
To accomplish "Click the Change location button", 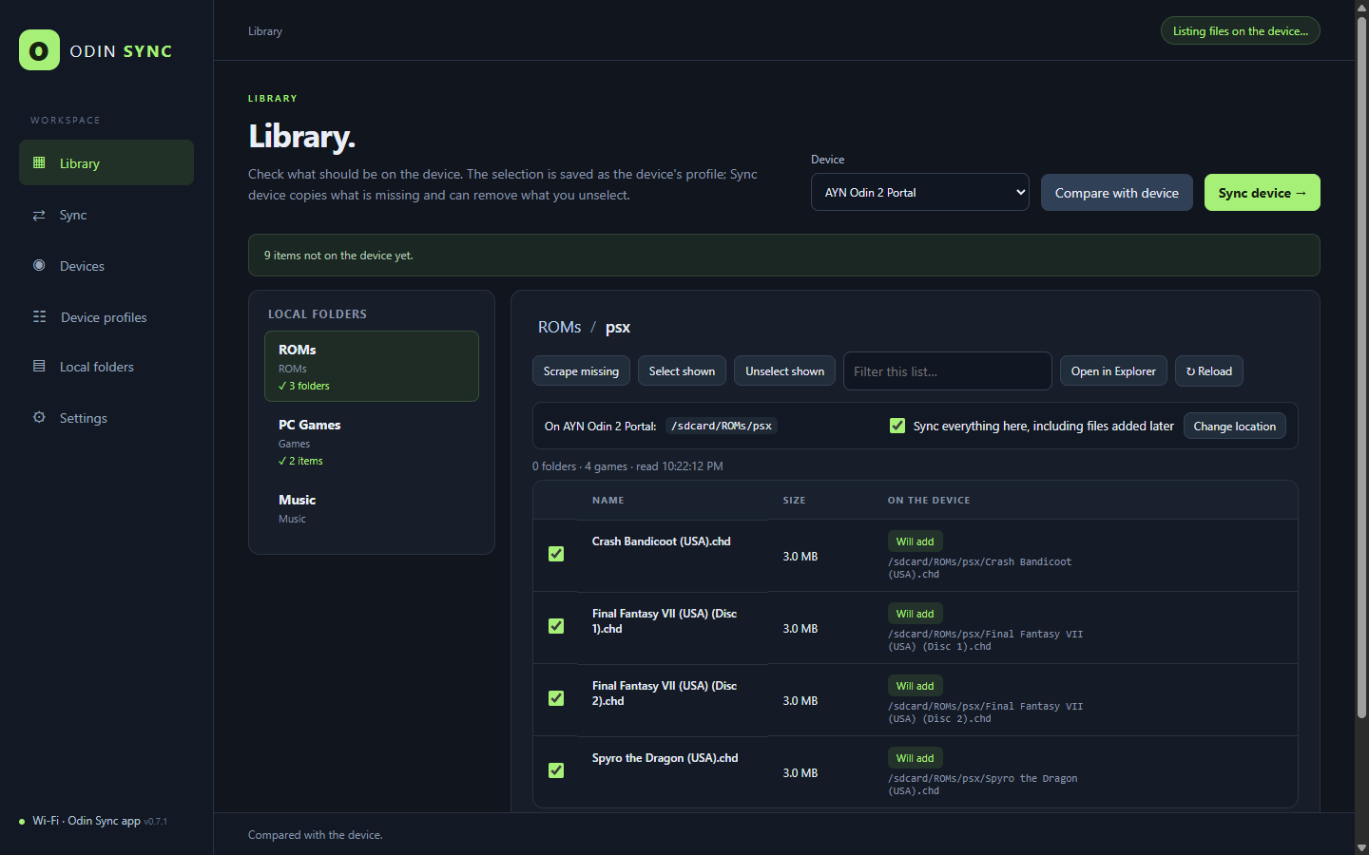I will [x=1234, y=427].
